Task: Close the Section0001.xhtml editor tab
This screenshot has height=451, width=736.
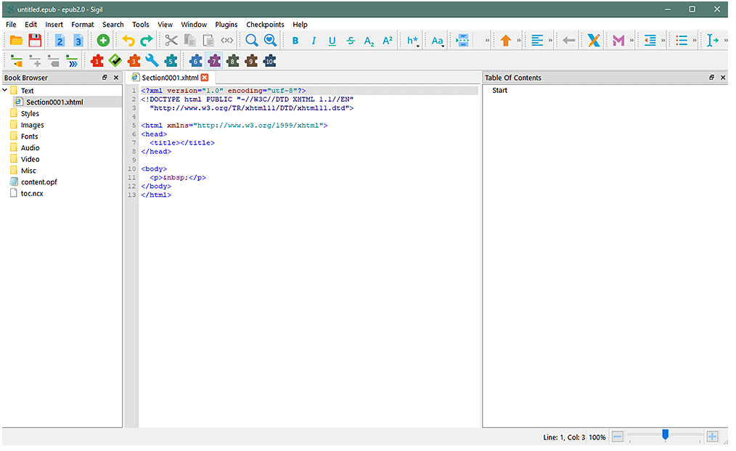Action: click(x=205, y=78)
